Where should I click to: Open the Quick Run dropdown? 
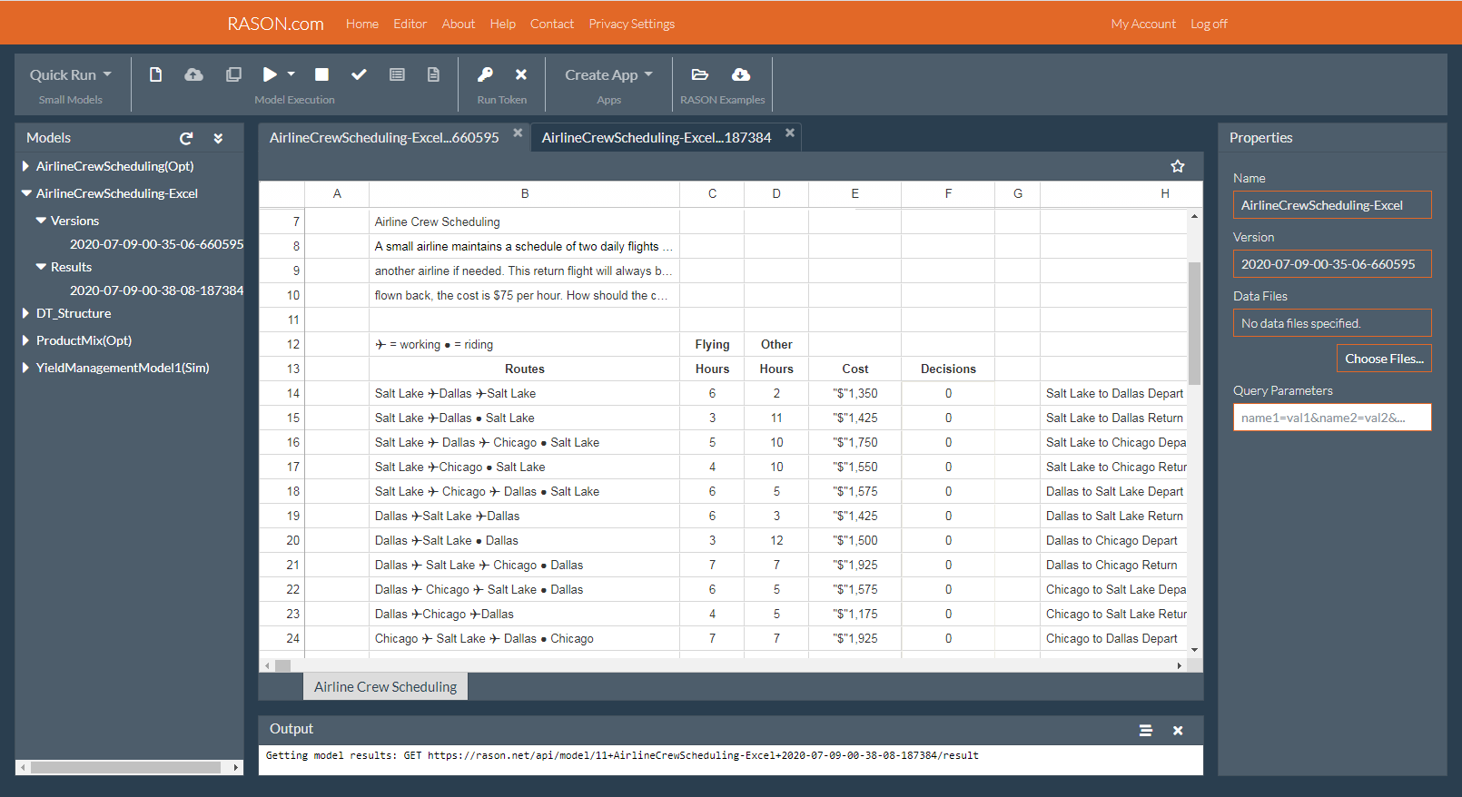click(70, 74)
